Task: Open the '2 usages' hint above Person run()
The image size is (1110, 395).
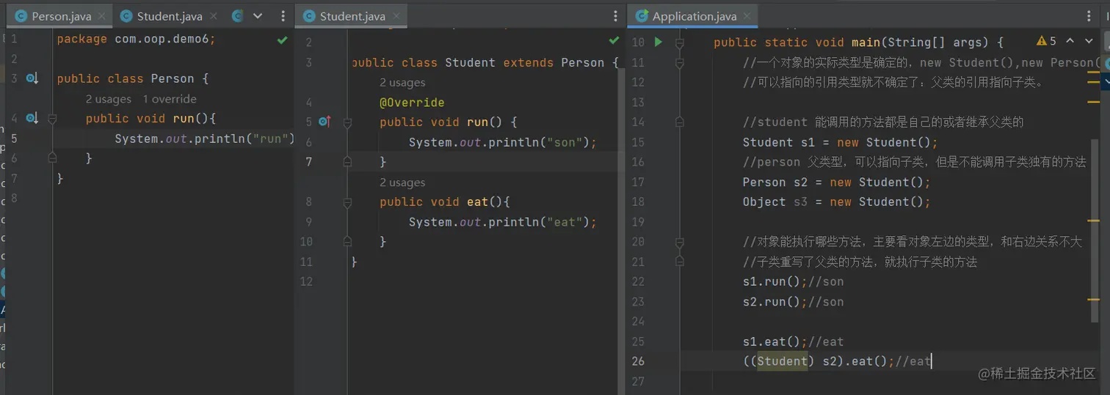Action: tap(108, 99)
